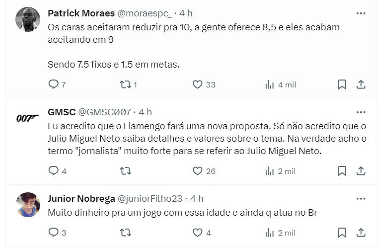Like Junior Nobrega's tweet
This screenshot has height=247, width=378.
[x=198, y=232]
